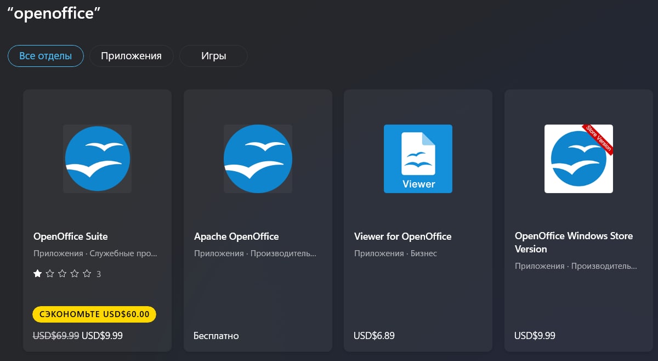Click category text under Apache OpenOffice
Viewport: 658px width, 361px height.
256,254
